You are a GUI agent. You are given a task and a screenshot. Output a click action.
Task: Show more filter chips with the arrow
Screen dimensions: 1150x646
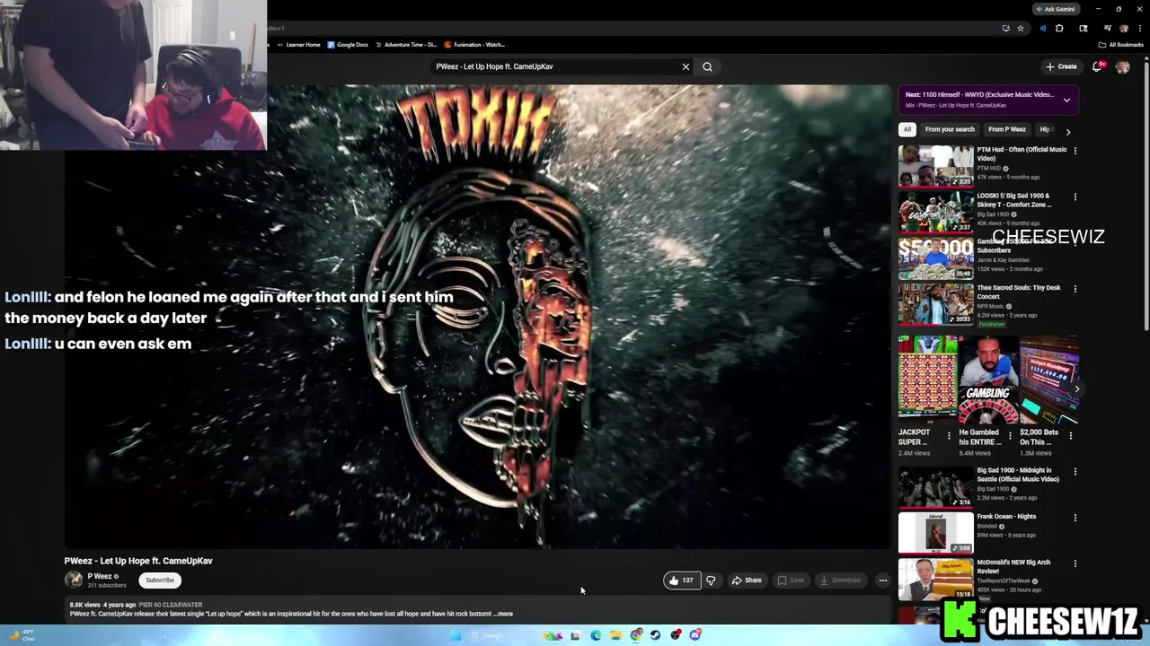click(x=1067, y=131)
